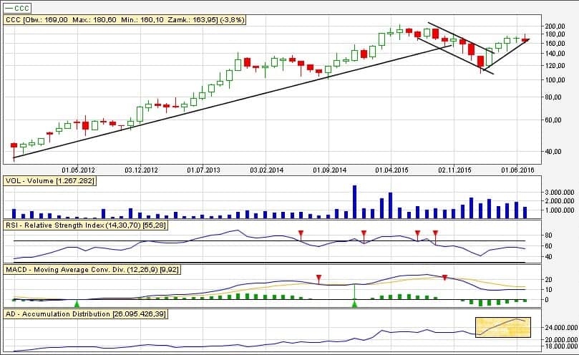
Task: Click the third red RSI triangle marker
Action: tap(417, 233)
